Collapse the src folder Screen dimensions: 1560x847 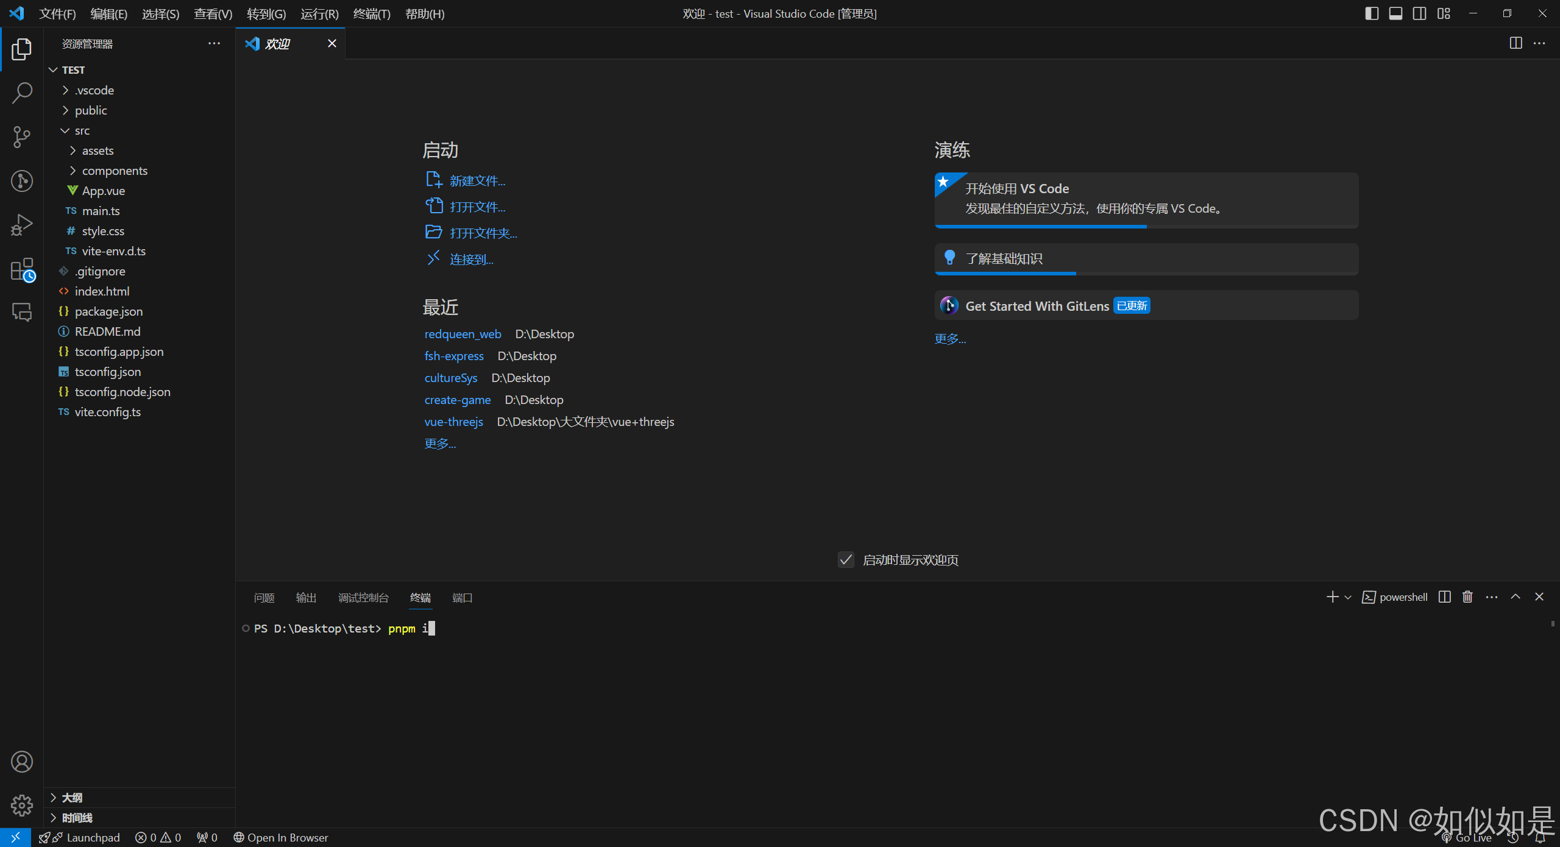82,130
